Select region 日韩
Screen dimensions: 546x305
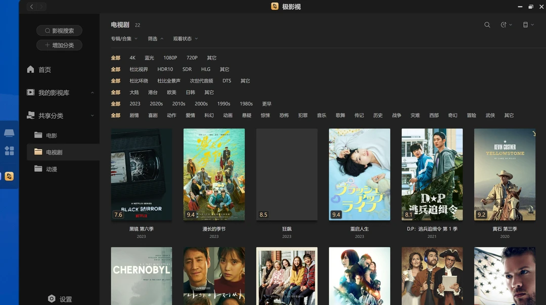191,93
